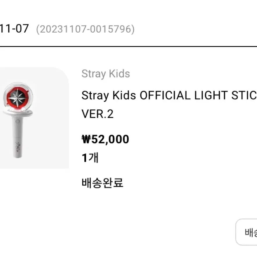Select order number 20231107-0015796
The image size is (257, 257).
[x=85, y=29]
